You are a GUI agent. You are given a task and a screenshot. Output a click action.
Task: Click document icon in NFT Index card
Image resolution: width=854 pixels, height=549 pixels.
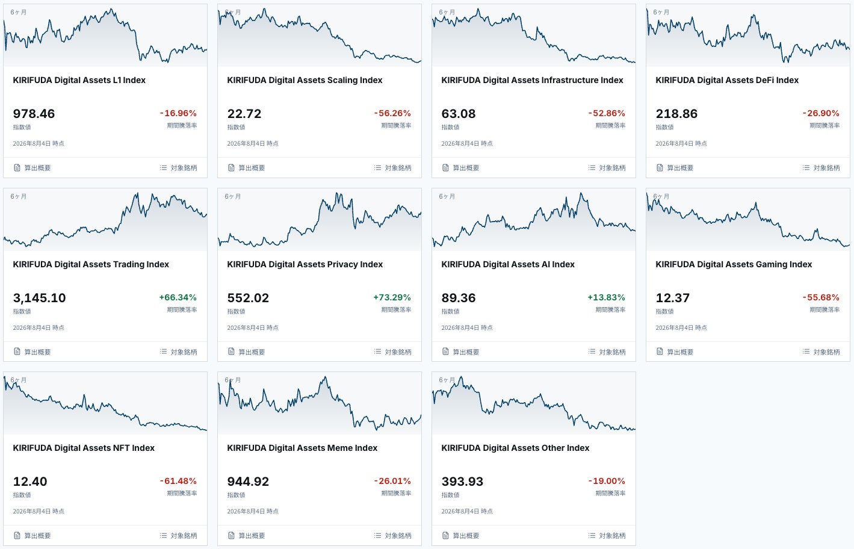(17, 535)
